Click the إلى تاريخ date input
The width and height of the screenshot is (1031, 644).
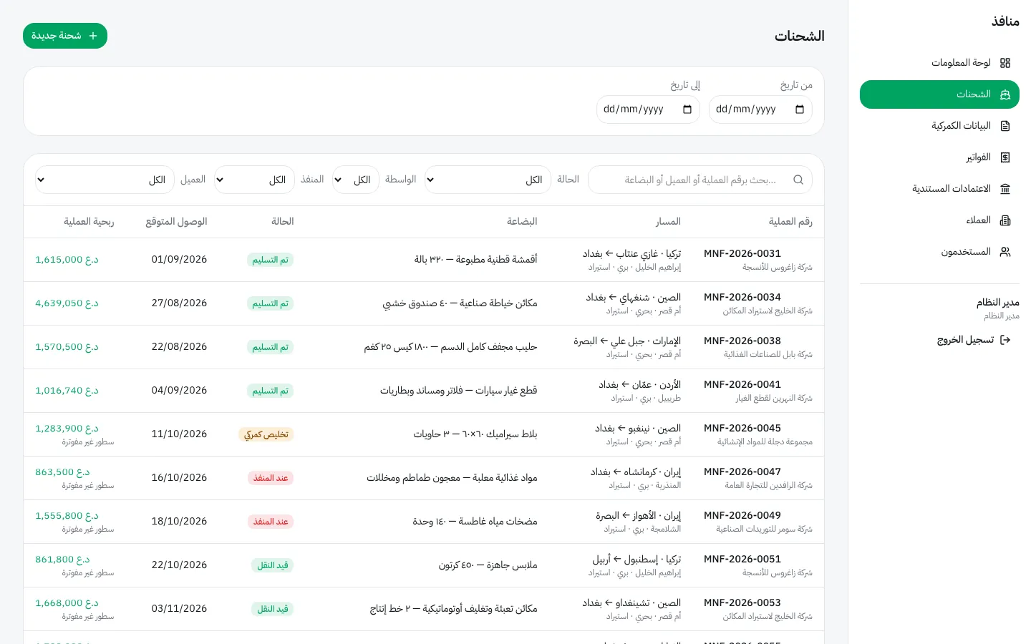tap(648, 109)
